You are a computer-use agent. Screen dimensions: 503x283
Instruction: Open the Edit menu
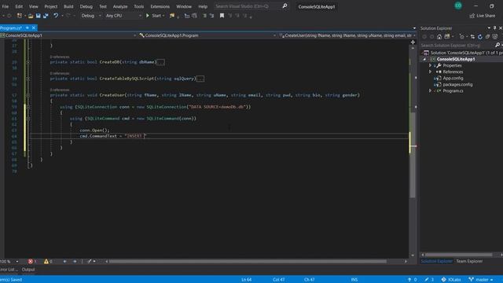click(19, 6)
